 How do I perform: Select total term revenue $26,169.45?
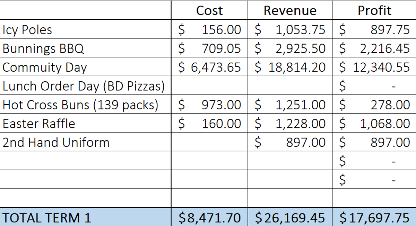point(290,217)
